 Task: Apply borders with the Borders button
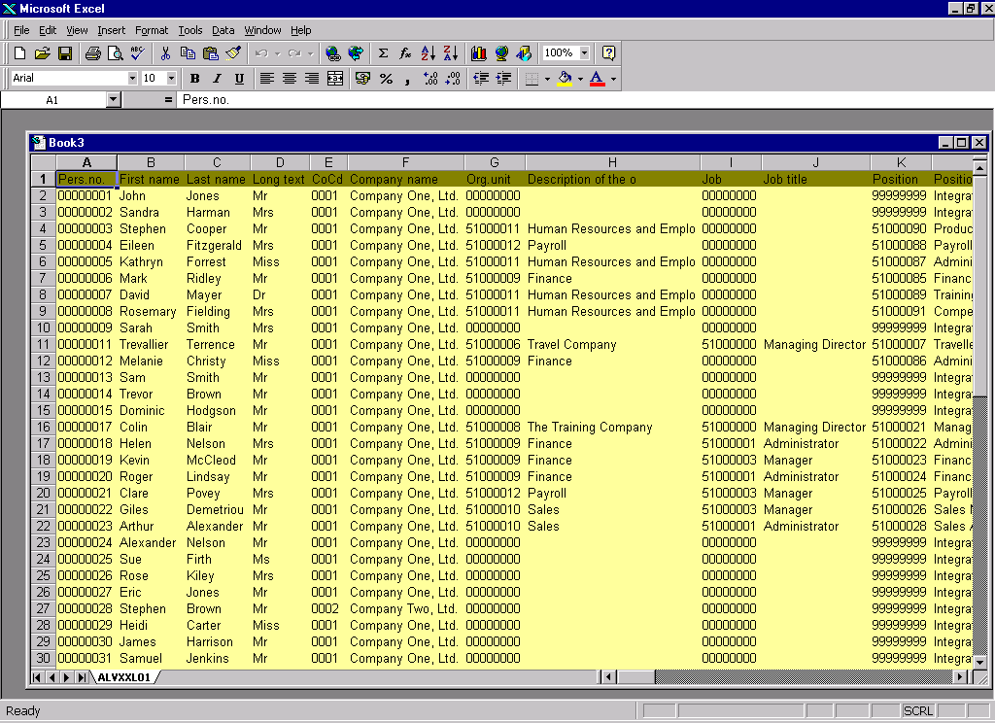tap(532, 79)
